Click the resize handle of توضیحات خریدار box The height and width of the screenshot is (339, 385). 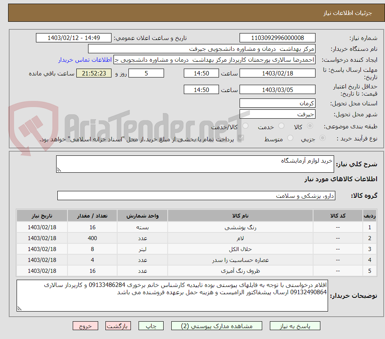(x=19, y=309)
